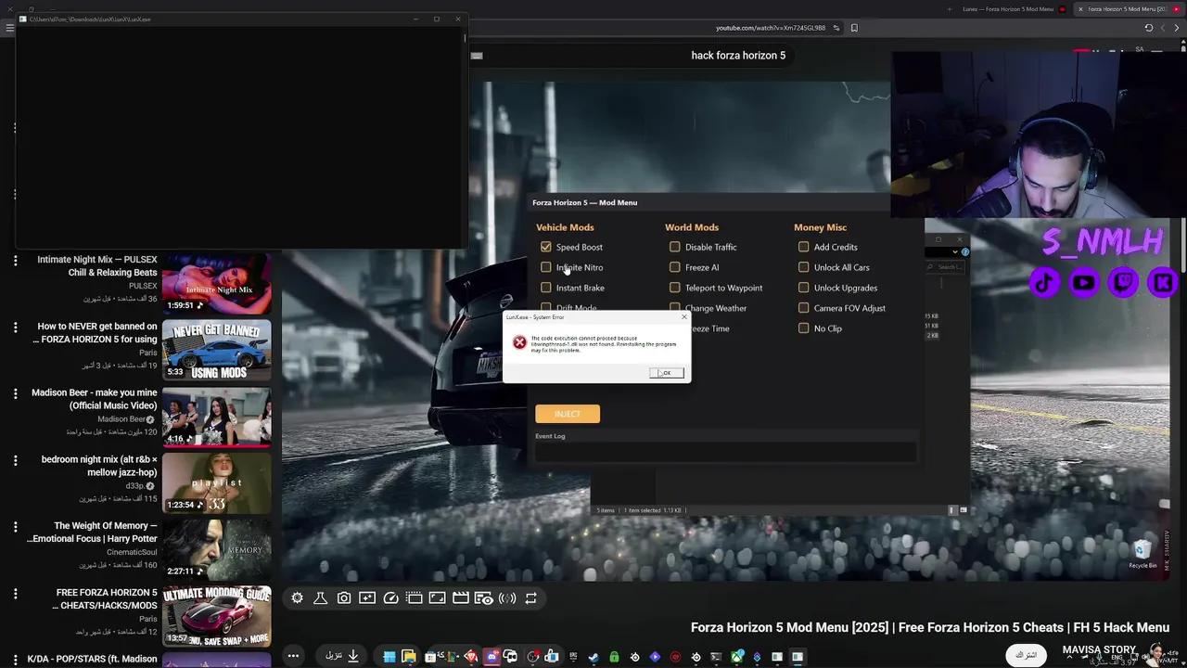The width and height of the screenshot is (1187, 668).
Task: Enable the Infinite Nitro checkbox
Action: tap(545, 267)
